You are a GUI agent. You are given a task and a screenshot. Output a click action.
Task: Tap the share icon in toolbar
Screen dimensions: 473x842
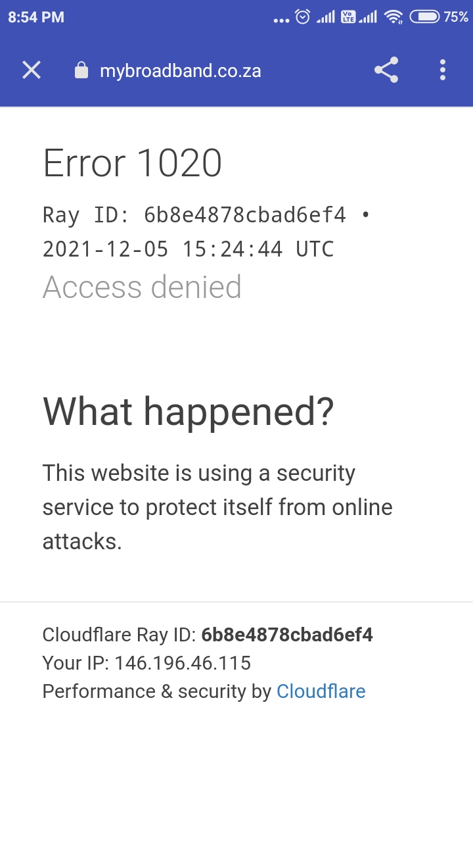pyautogui.click(x=386, y=70)
